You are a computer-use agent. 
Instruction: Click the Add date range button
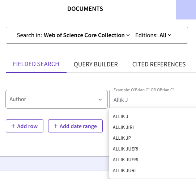pos(75,126)
